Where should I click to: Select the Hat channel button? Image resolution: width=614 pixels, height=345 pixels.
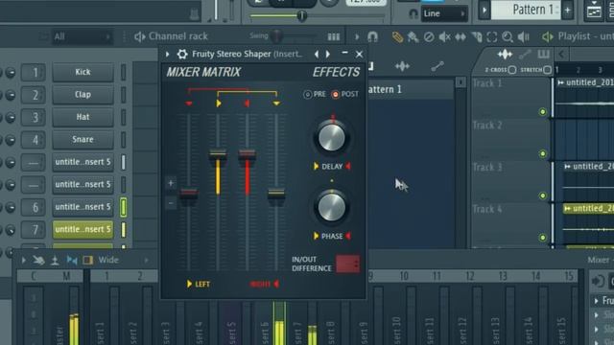coord(83,117)
